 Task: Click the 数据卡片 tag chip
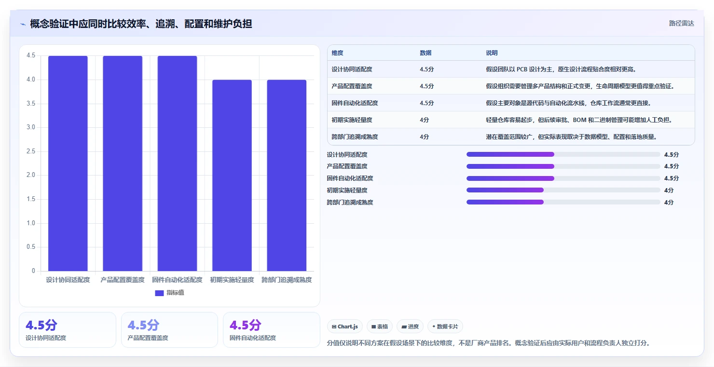click(x=445, y=326)
